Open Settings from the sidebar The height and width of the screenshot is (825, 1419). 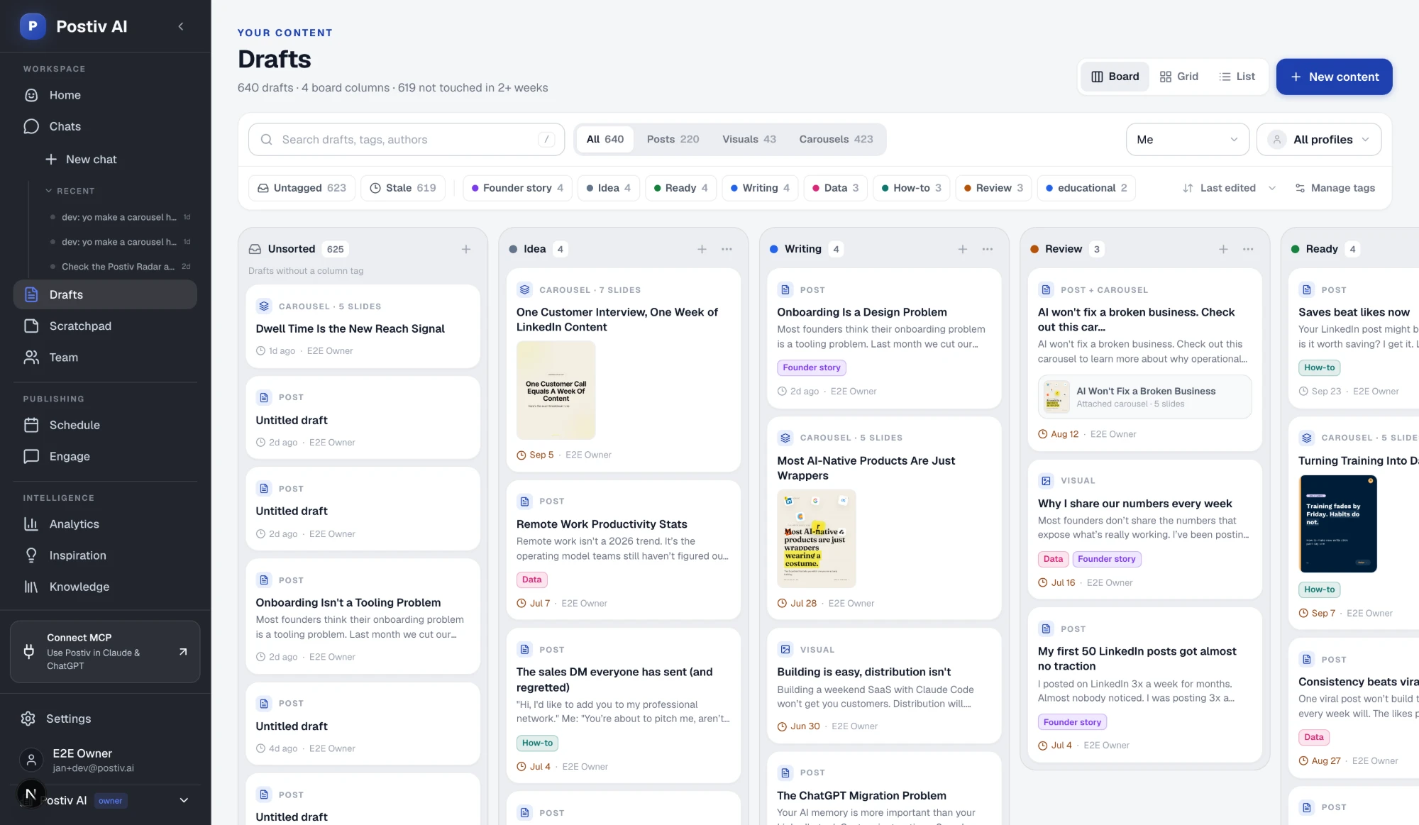(105, 719)
